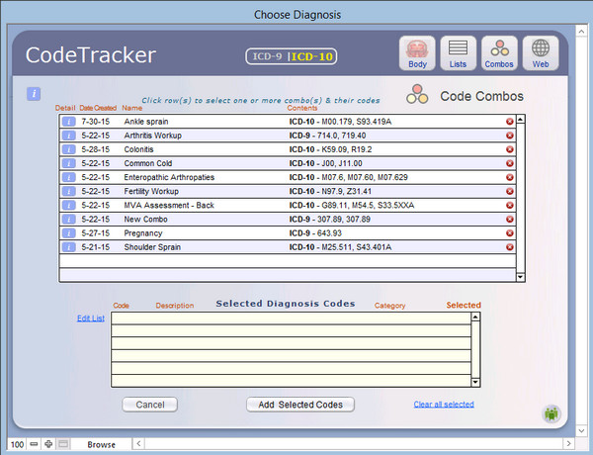Open detail info for Enteropathic Arthropaties combo
This screenshot has height=455, width=593.
(x=68, y=177)
